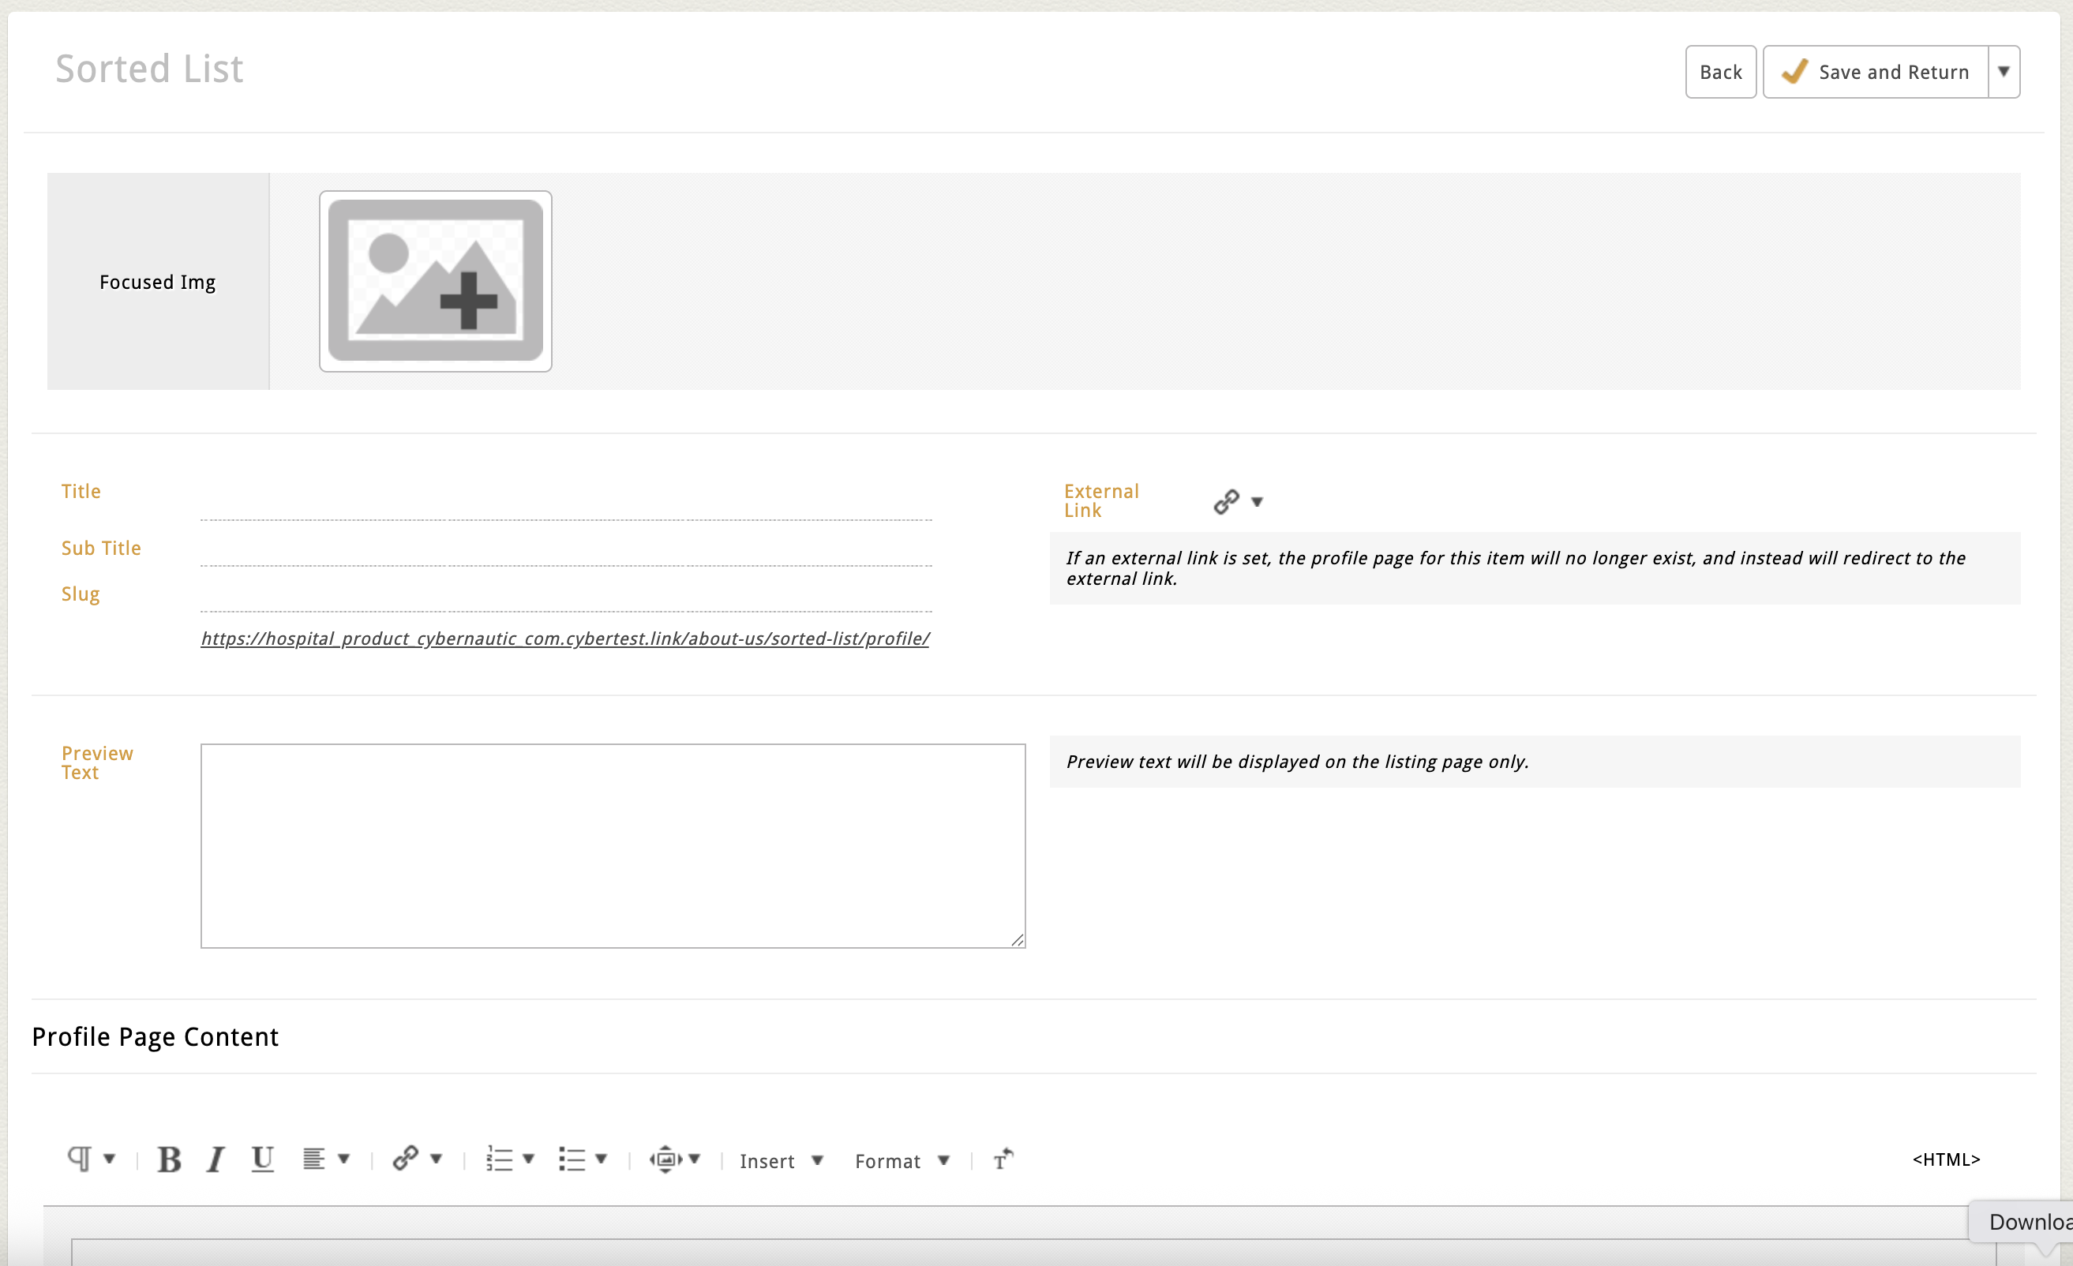The image size is (2073, 1266).
Task: Click the editor toolbar link icon
Action: coord(406,1159)
